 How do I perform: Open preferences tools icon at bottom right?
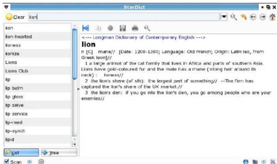pyautogui.click(x=273, y=161)
